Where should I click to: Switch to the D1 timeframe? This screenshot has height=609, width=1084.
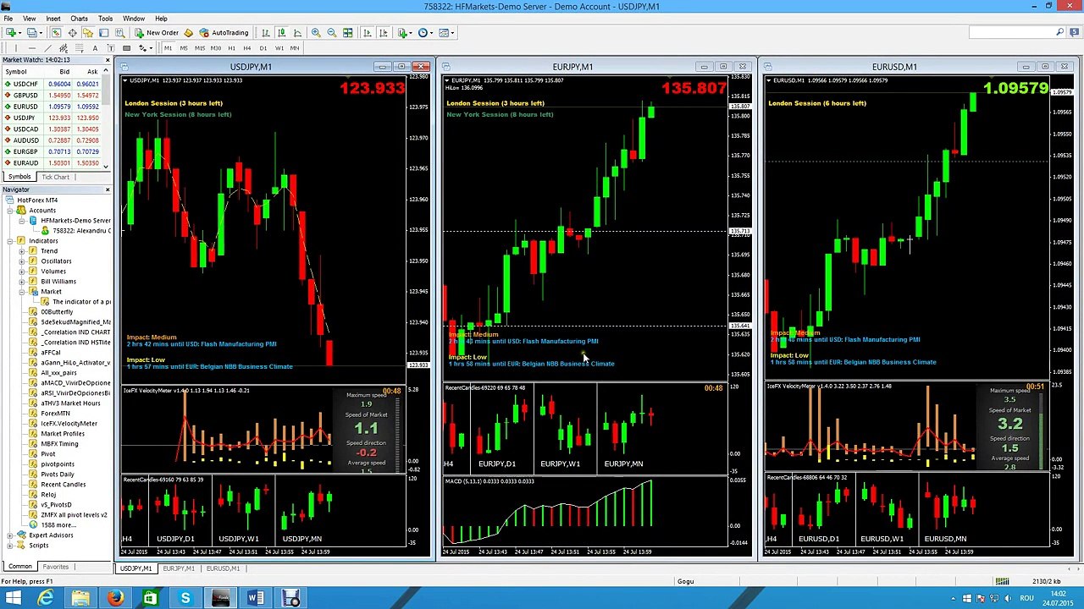tap(263, 48)
